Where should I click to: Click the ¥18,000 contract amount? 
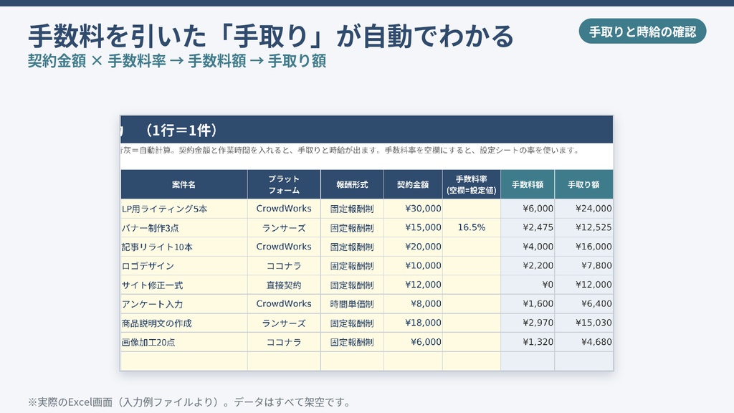[x=413, y=323]
